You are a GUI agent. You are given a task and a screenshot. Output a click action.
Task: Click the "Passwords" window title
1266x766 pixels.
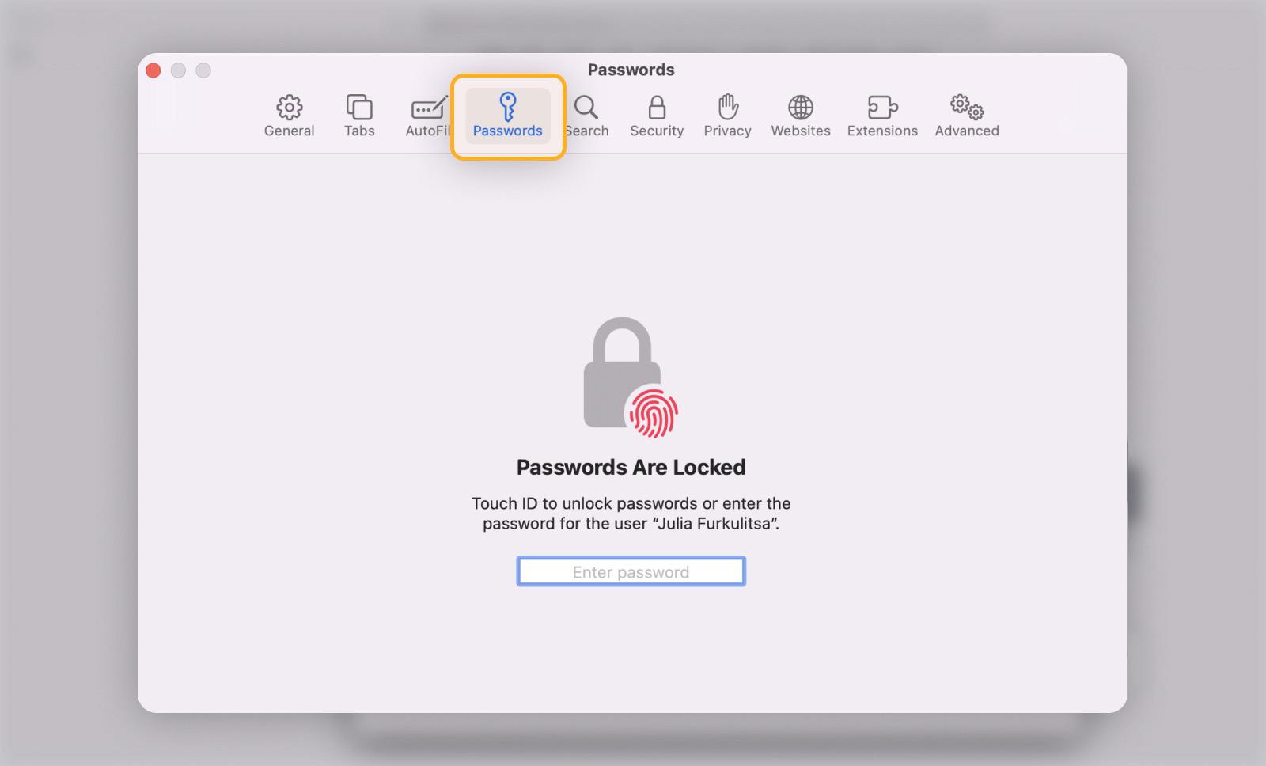(x=631, y=70)
